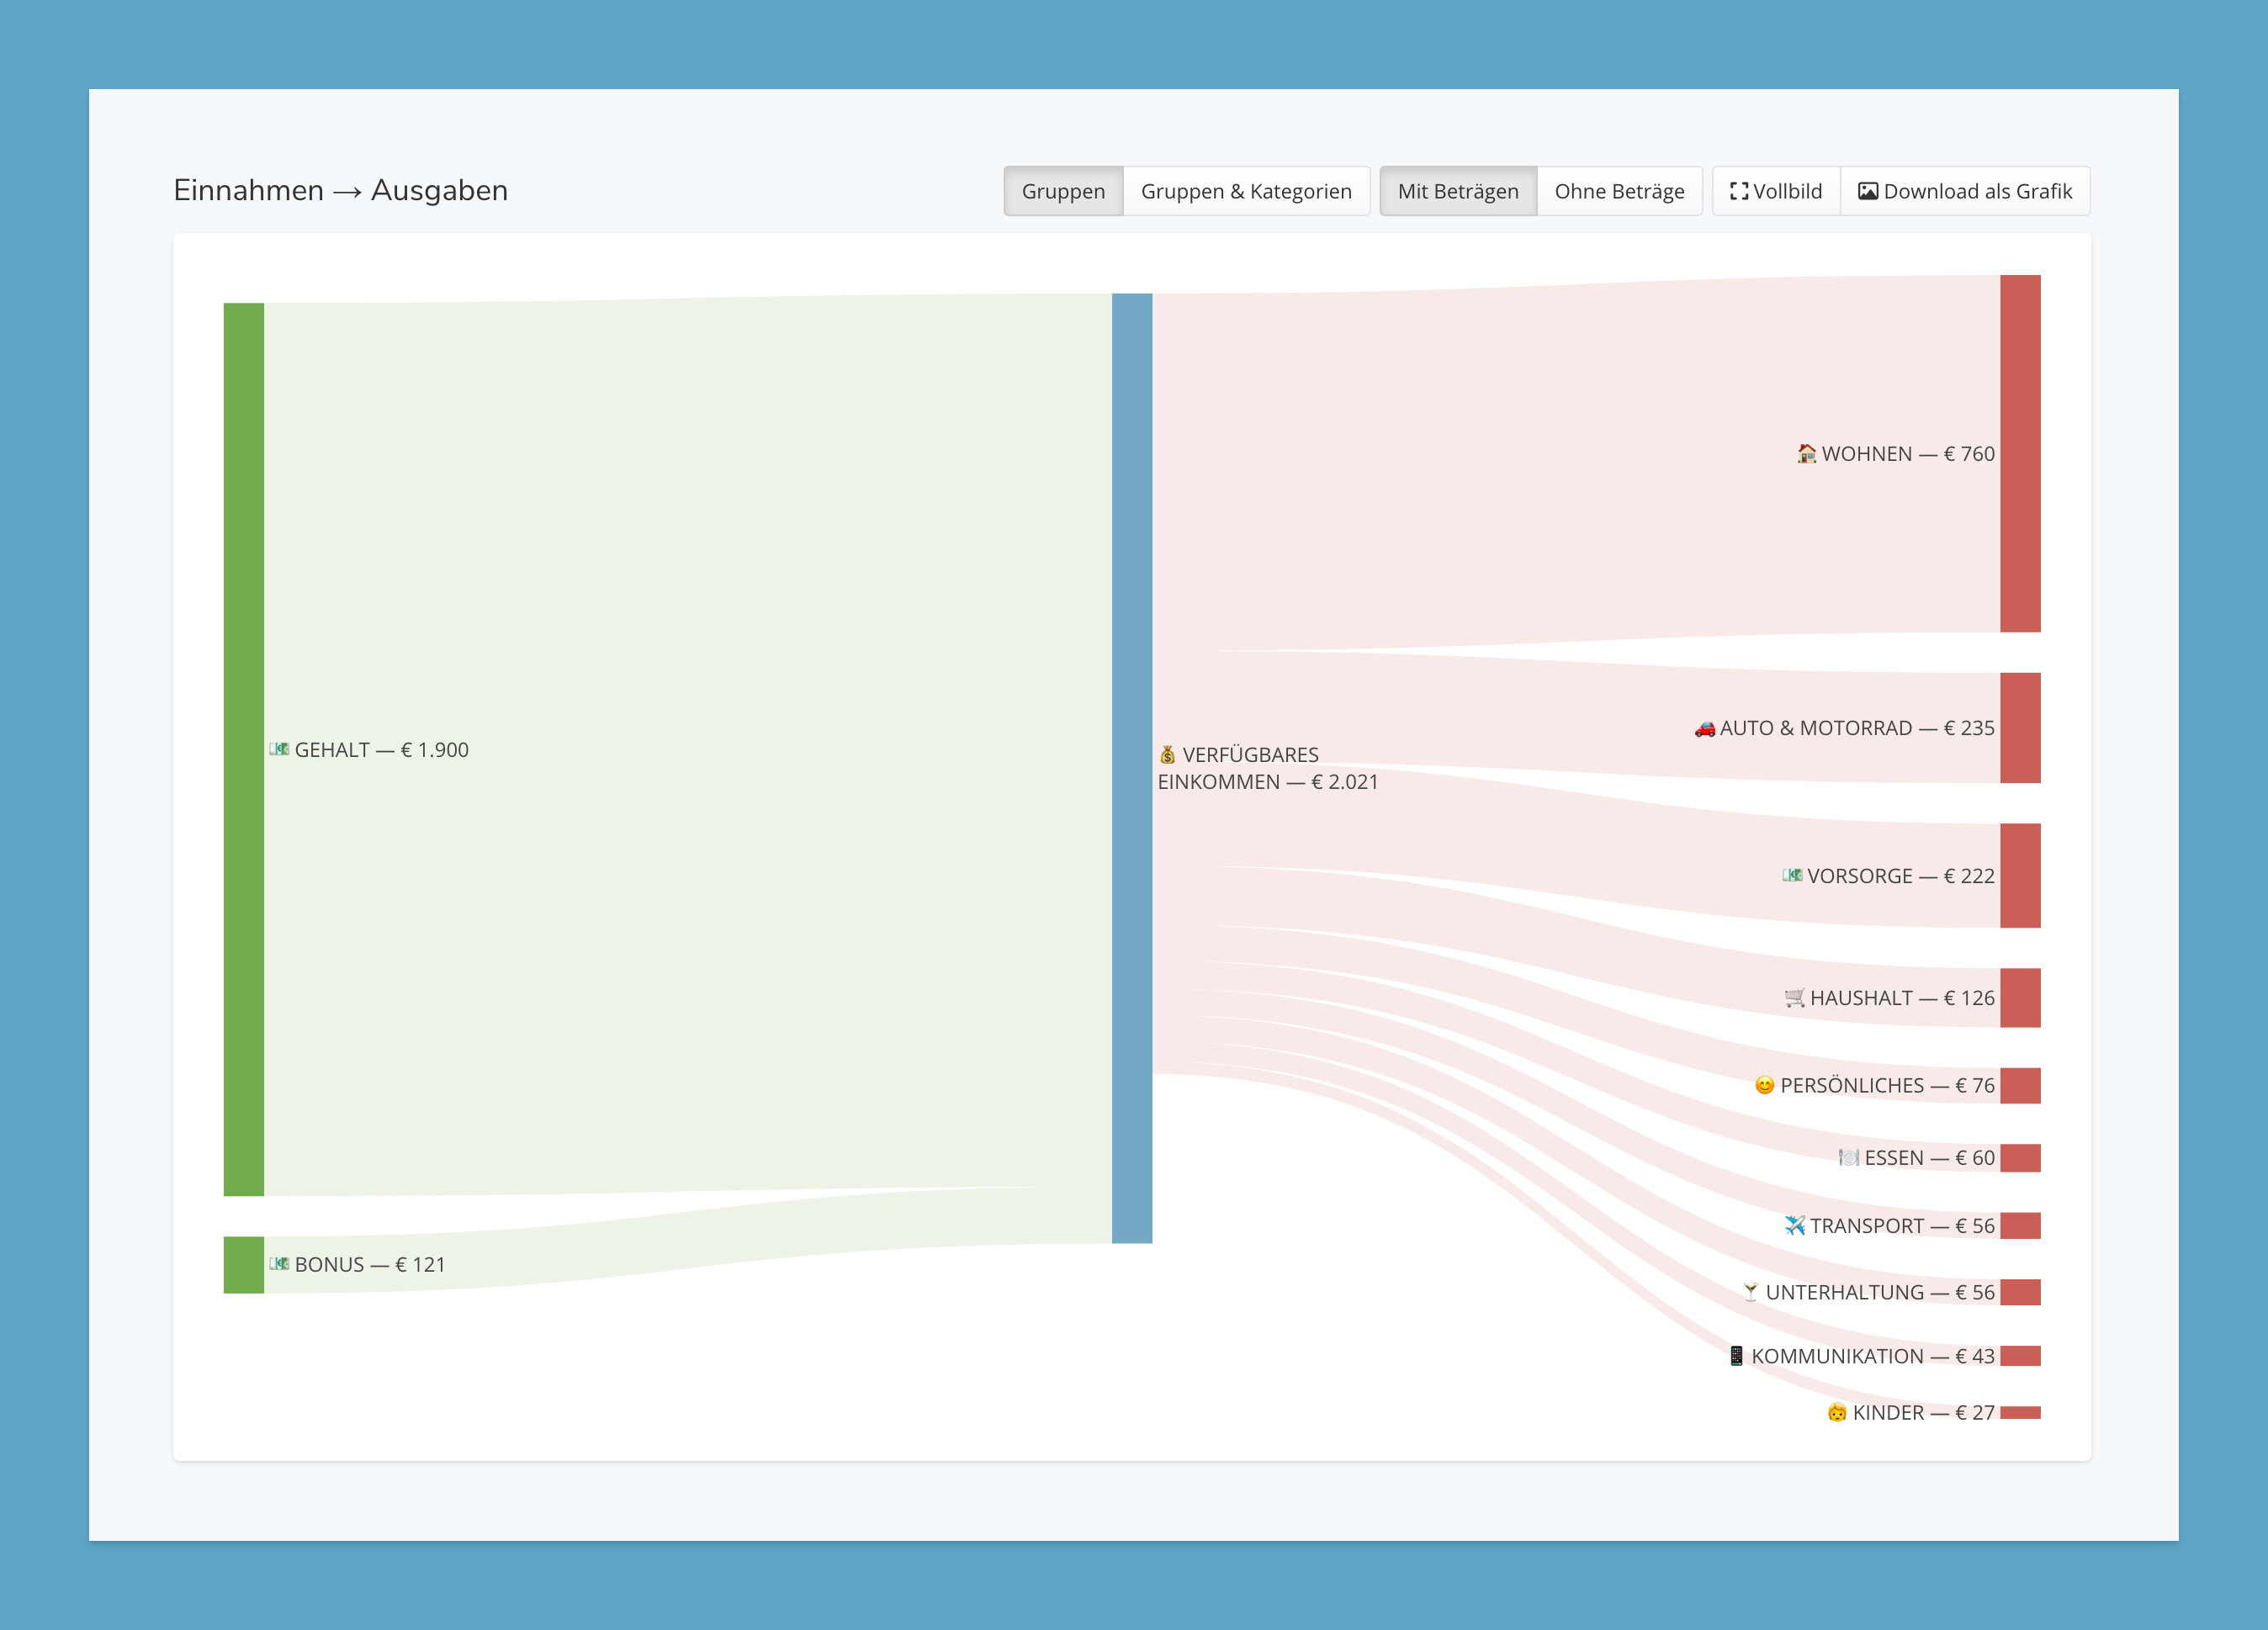This screenshot has height=1630, width=2268.
Task: Click the car icon beside AUTO & MOTORRAD
Action: click(1704, 729)
